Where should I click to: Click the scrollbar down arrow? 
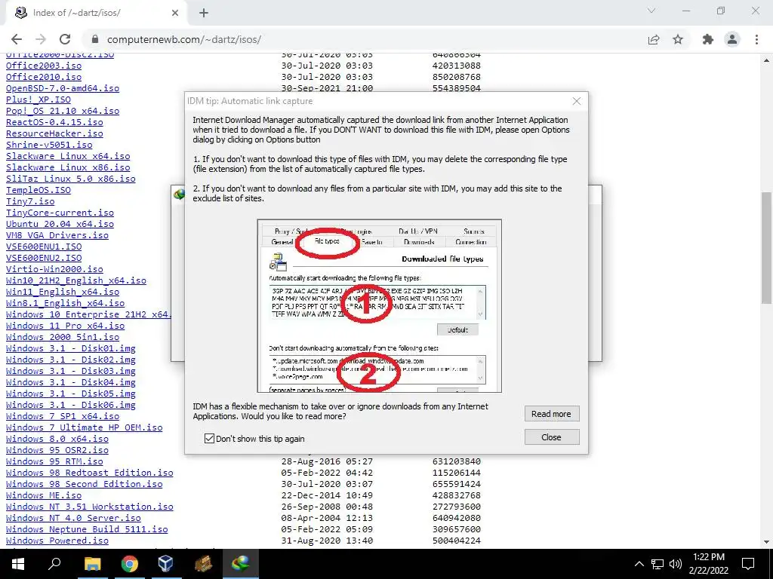766,542
